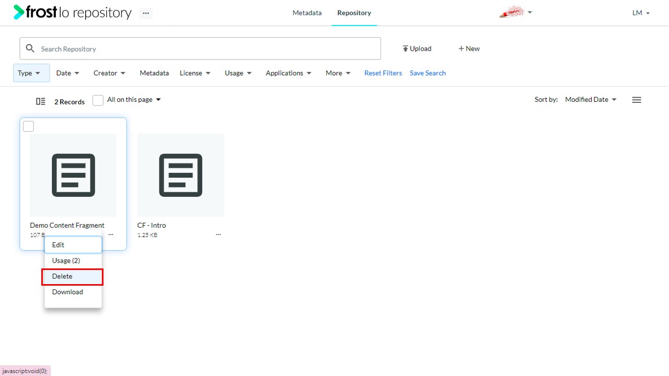The width and height of the screenshot is (669, 376).
Task: Click the Upload button
Action: [417, 49]
